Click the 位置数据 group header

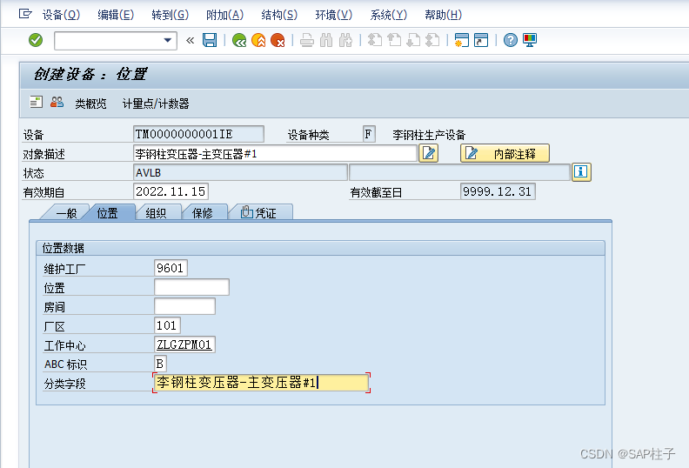coord(320,248)
